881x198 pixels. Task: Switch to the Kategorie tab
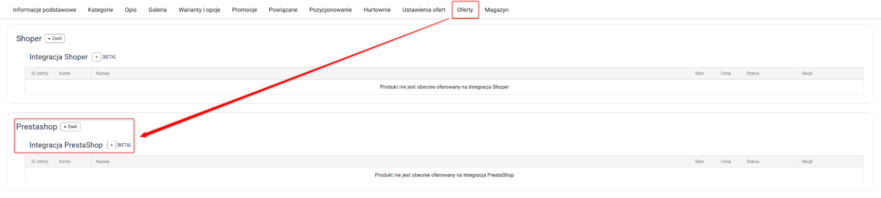100,10
